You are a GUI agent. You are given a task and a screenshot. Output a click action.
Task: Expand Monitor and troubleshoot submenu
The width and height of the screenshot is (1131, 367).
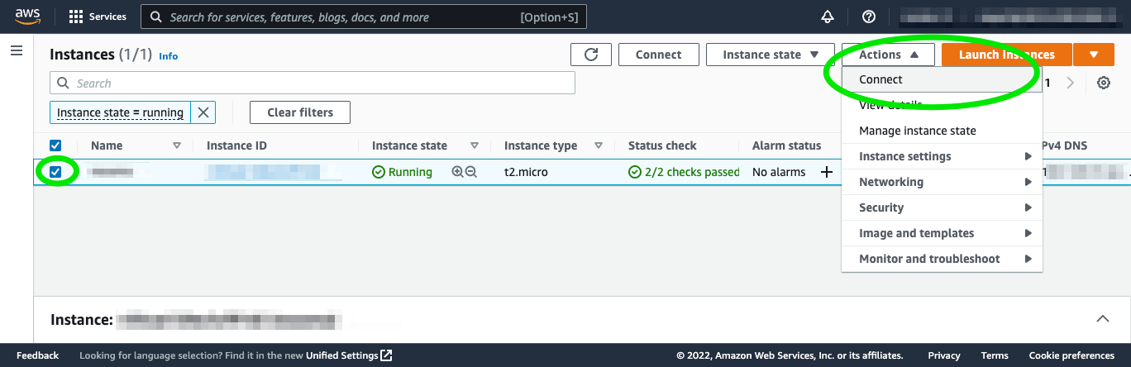point(942,259)
